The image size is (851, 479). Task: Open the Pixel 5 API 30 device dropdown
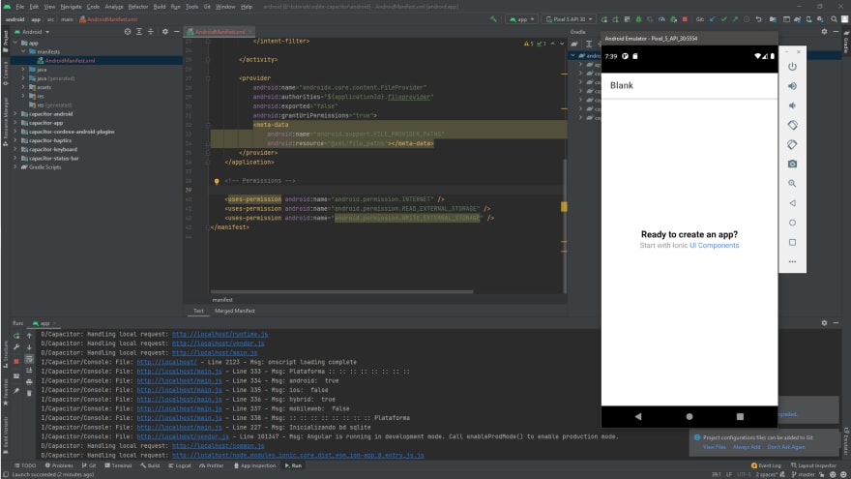[569, 19]
